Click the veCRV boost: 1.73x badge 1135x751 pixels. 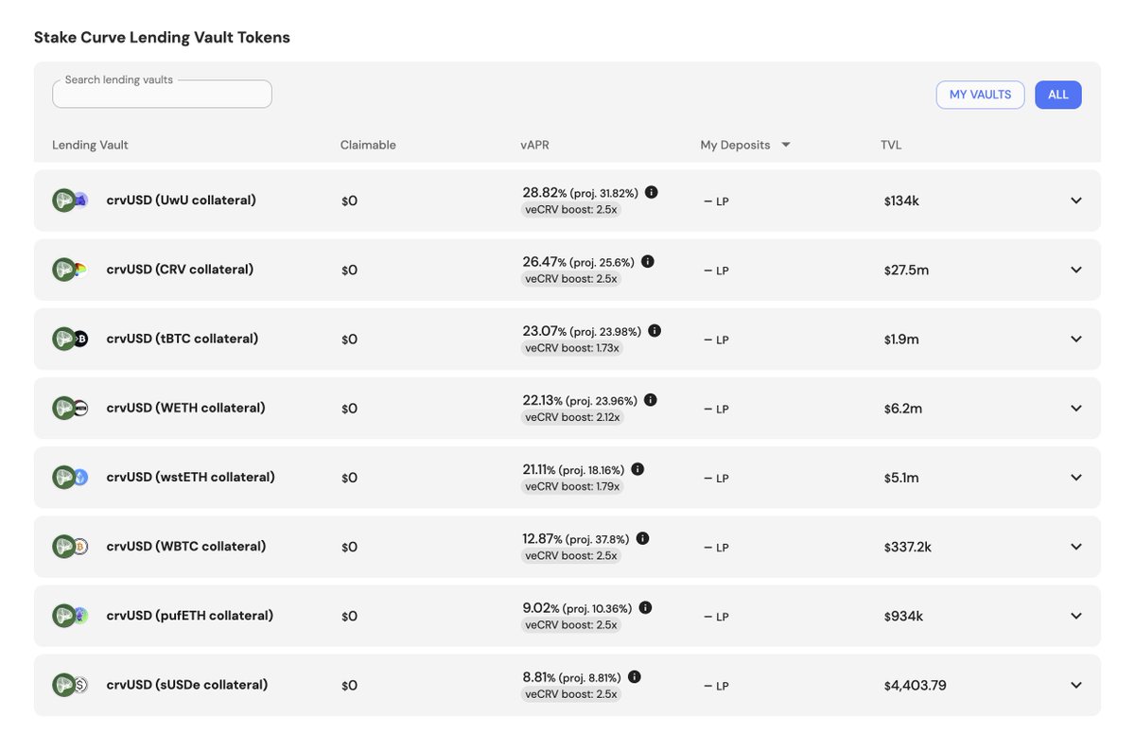573,348
